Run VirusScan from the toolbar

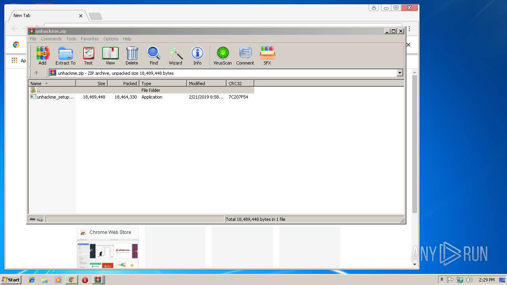[x=223, y=56]
